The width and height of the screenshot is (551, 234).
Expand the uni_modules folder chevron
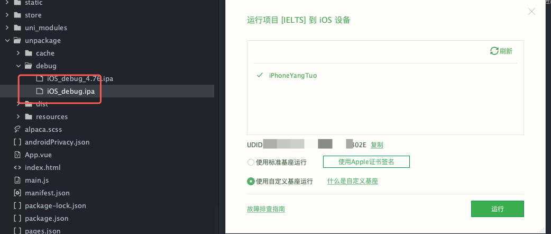point(7,28)
